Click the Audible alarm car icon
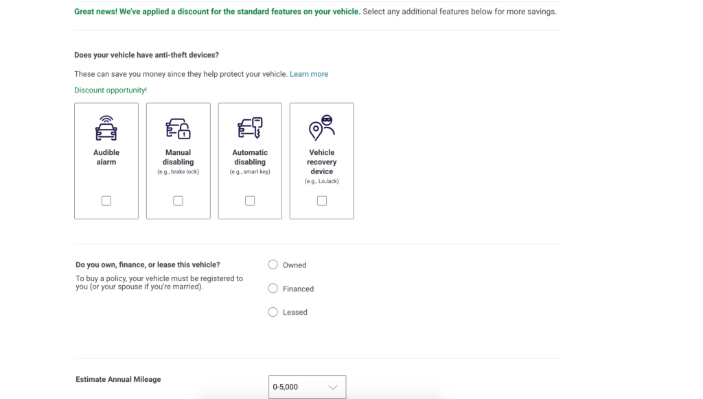 tap(106, 128)
